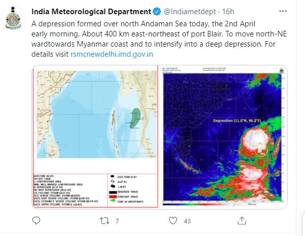Retweet the depression update post

coord(104,221)
